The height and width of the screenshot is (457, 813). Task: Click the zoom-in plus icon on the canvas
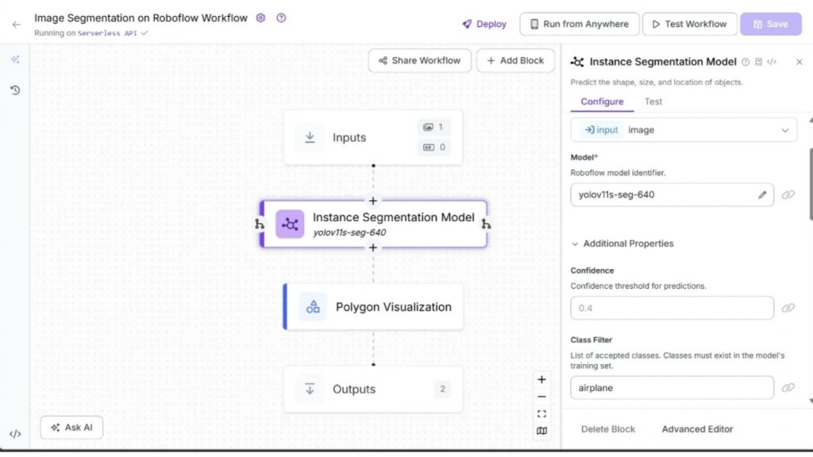(541, 379)
